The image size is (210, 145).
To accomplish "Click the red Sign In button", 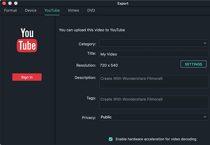I will coord(27,77).
